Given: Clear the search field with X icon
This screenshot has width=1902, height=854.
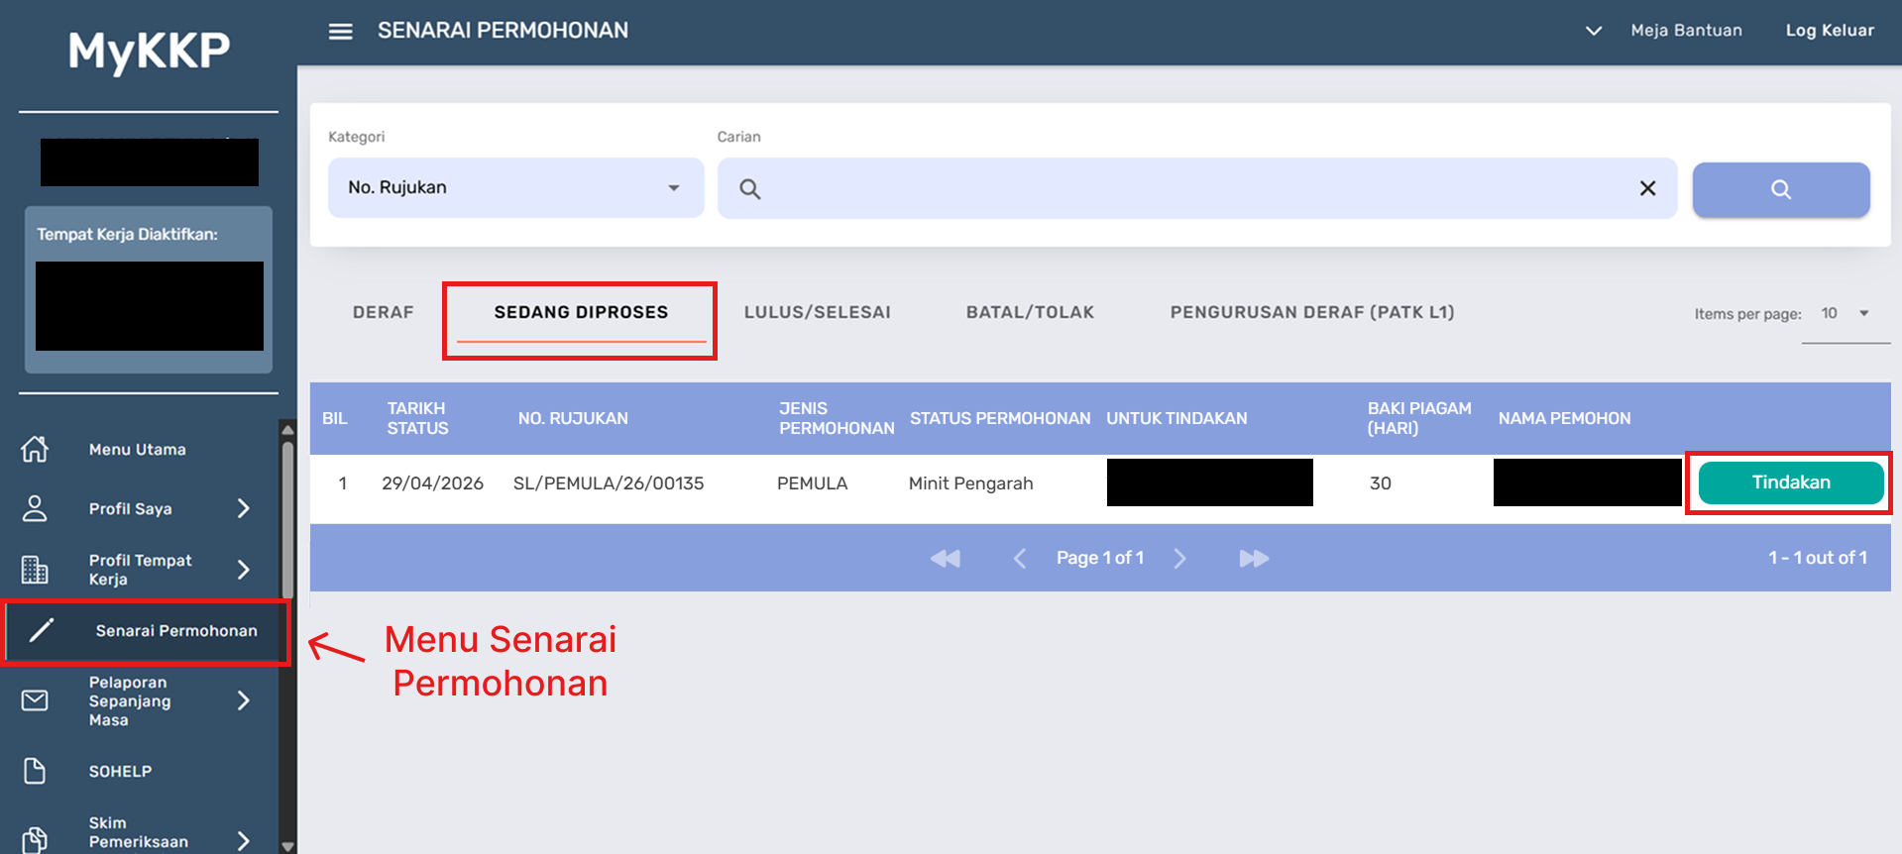Looking at the screenshot, I should pyautogui.click(x=1647, y=188).
